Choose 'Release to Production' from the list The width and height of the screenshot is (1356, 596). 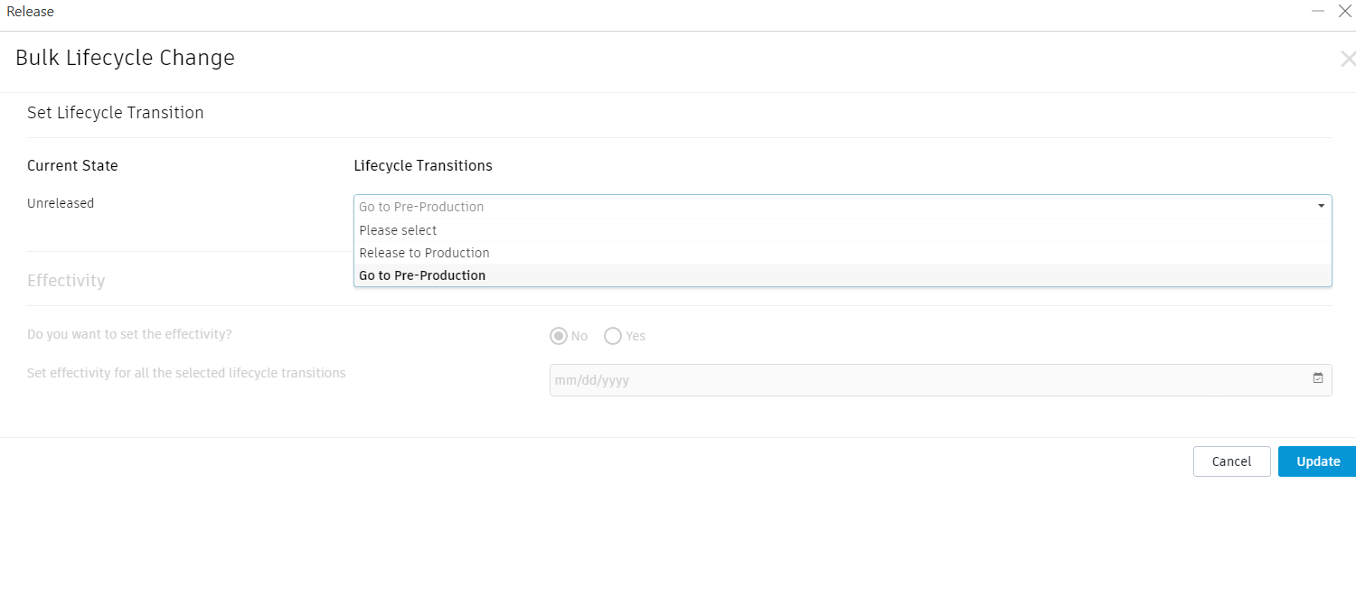pyautogui.click(x=424, y=253)
